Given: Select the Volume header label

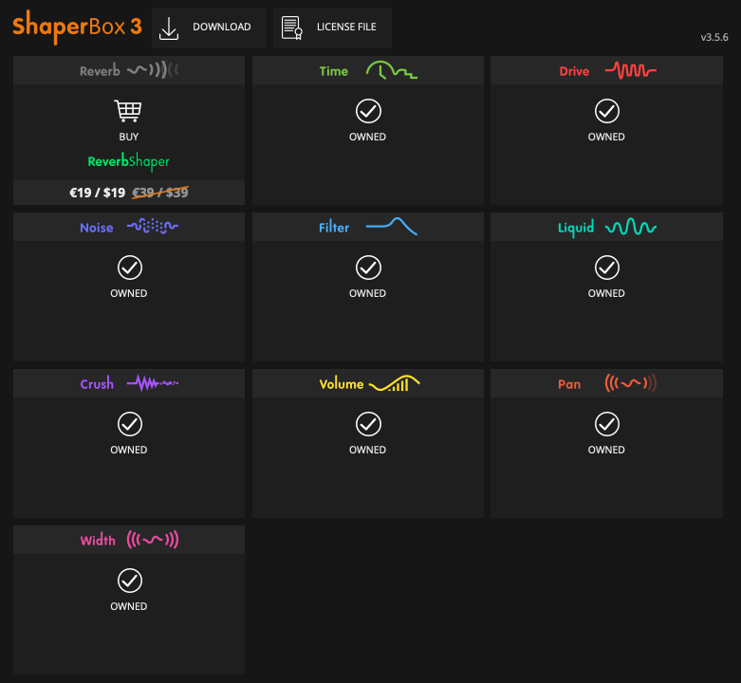Looking at the screenshot, I should pos(342,384).
